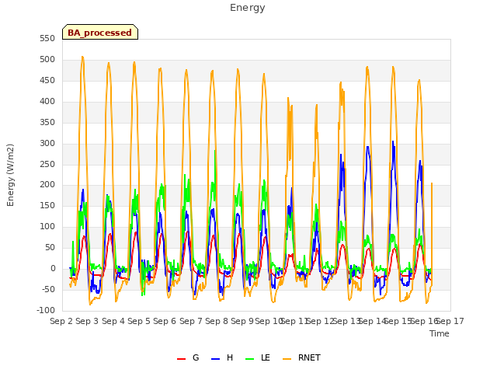The height and width of the screenshot is (373, 497).
Task: Click the RNET peak on Sep 2
Action: [x=82, y=57]
